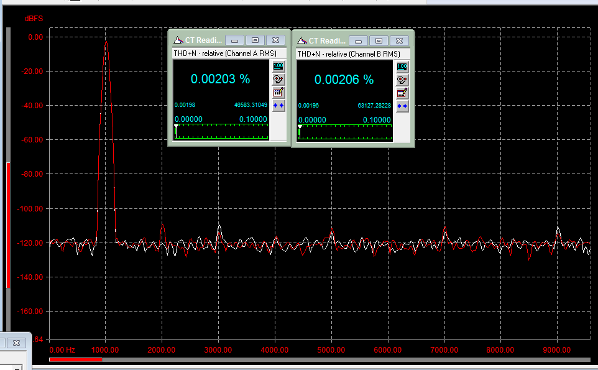This screenshot has height=370, width=598.
Task: Click the recorder icon in Channel A reading window
Action: pos(278,80)
